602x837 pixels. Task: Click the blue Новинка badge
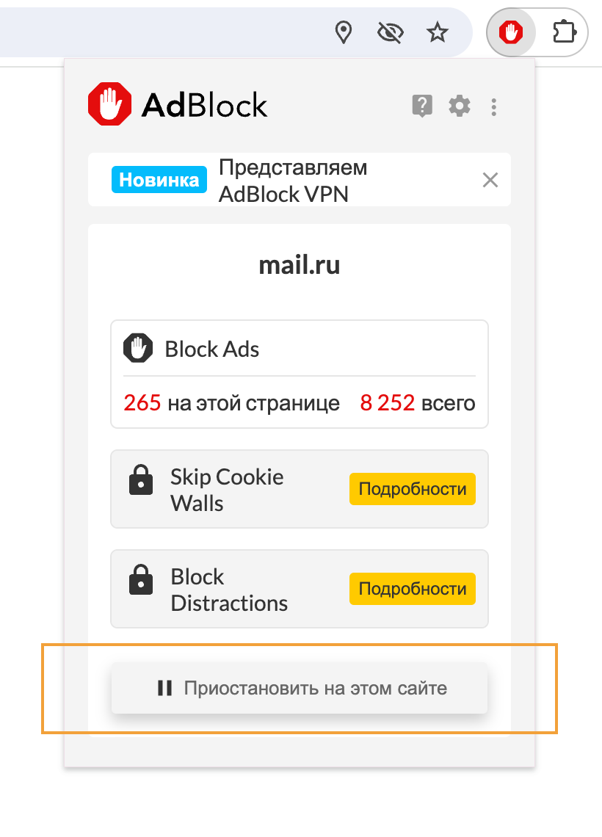click(x=159, y=180)
